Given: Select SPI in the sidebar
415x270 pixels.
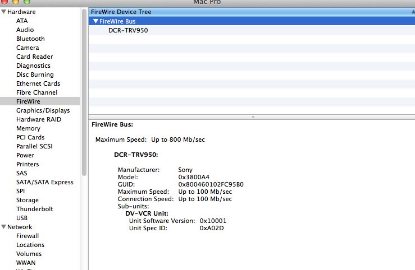Looking at the screenshot, I should click(20, 192).
